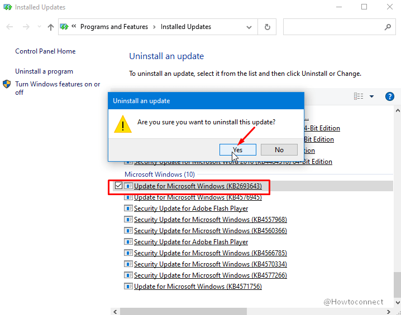This screenshot has height=315, width=401.
Task: Select Security Update (KB4570334) row
Action: 210,264
